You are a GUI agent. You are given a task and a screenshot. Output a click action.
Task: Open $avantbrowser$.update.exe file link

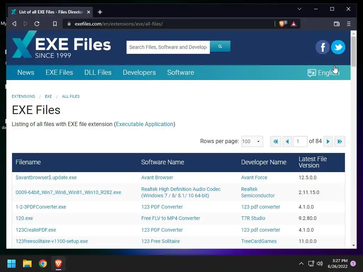coord(46,177)
